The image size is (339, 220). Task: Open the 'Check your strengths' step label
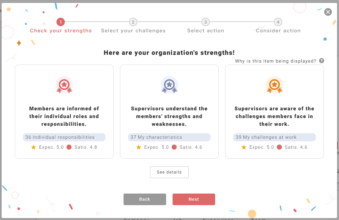pos(61,31)
